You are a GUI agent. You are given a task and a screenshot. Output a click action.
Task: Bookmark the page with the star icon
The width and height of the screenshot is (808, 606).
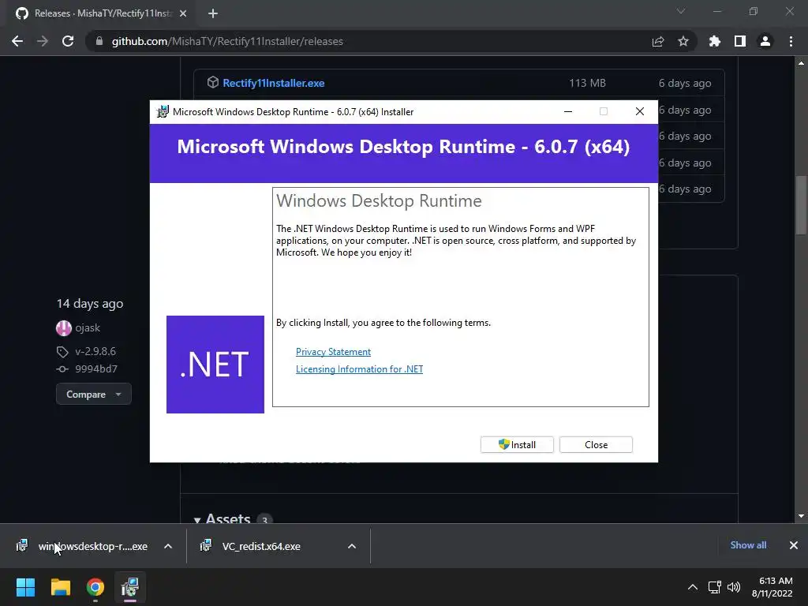click(x=683, y=41)
